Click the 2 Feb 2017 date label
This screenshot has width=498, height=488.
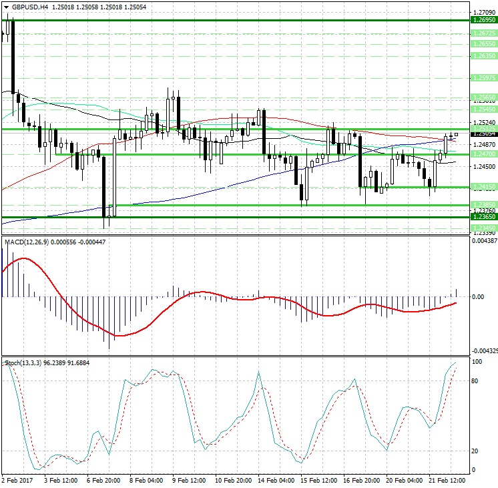pyautogui.click(x=17, y=480)
